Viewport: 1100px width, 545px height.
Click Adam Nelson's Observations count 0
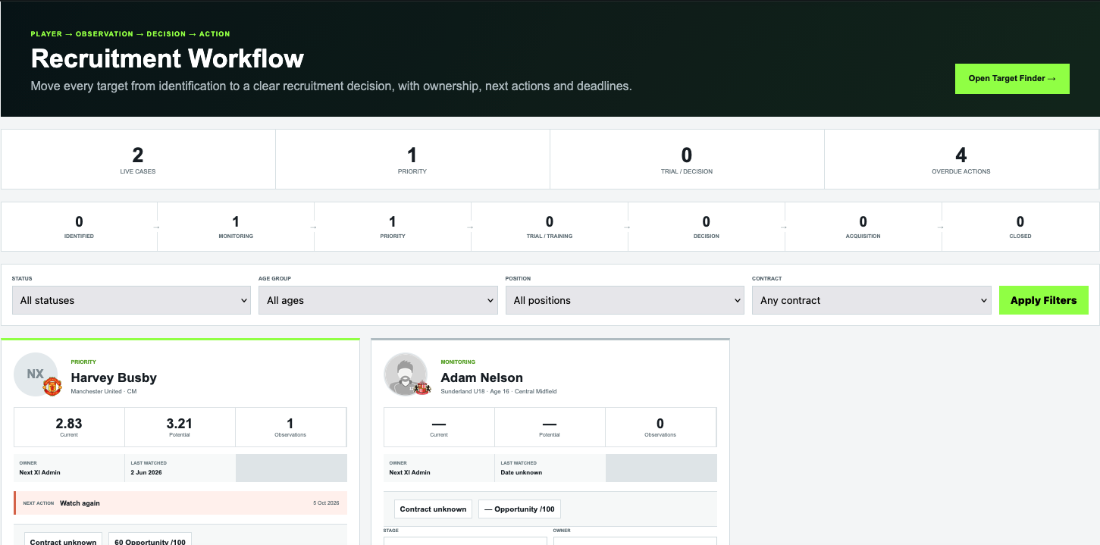pyautogui.click(x=660, y=428)
